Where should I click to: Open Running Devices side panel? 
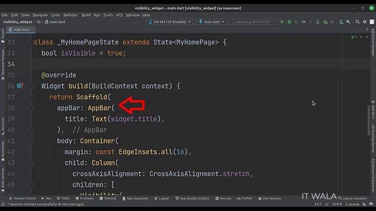373,138
